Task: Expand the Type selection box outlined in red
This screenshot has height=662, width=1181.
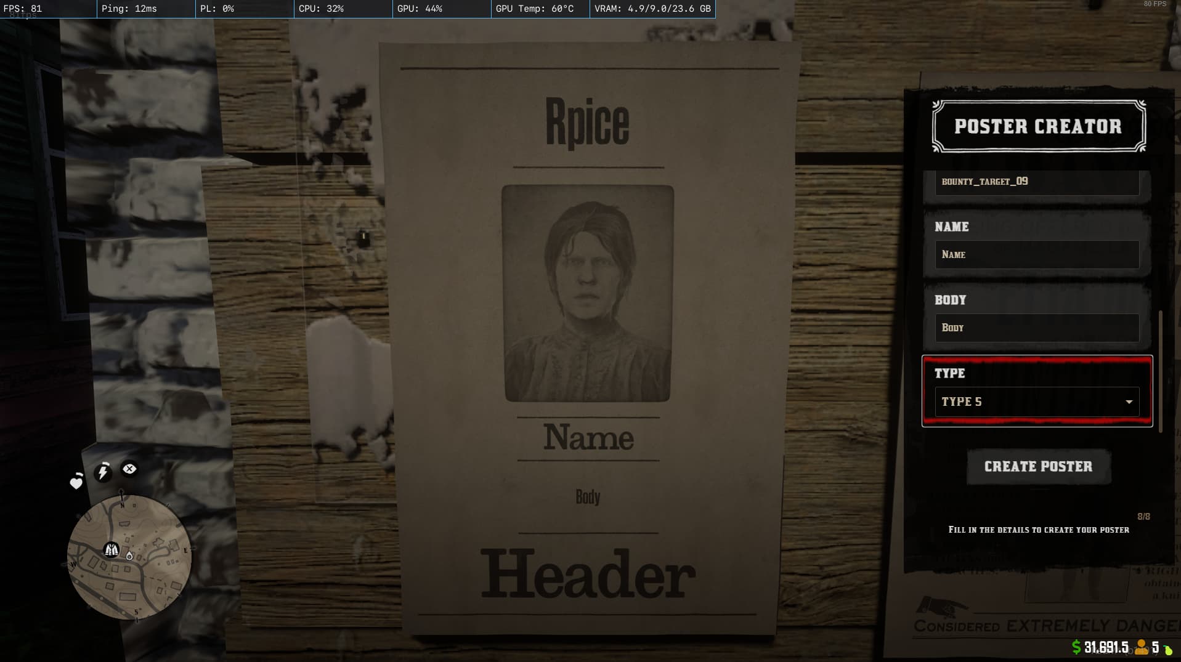Action: pyautogui.click(x=1037, y=391)
